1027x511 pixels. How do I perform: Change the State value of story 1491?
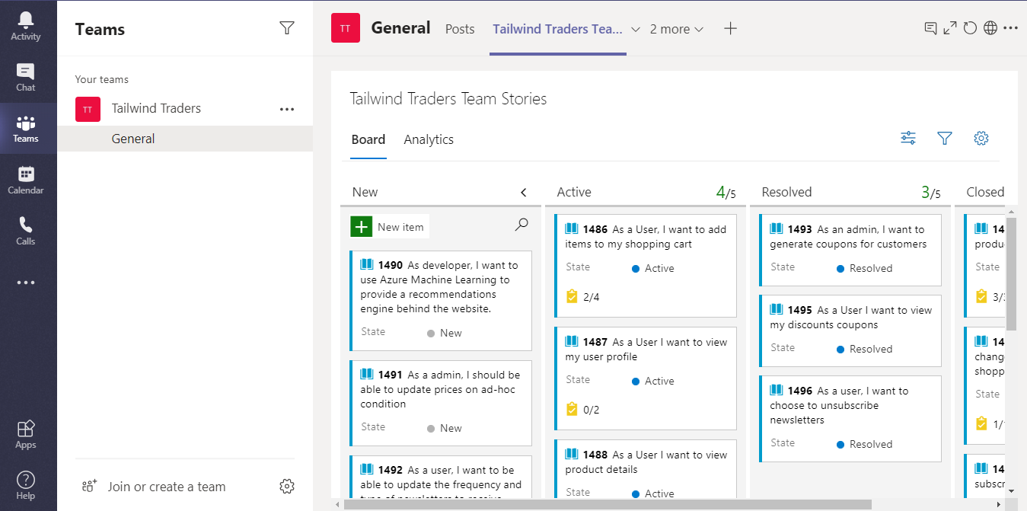[x=445, y=428]
